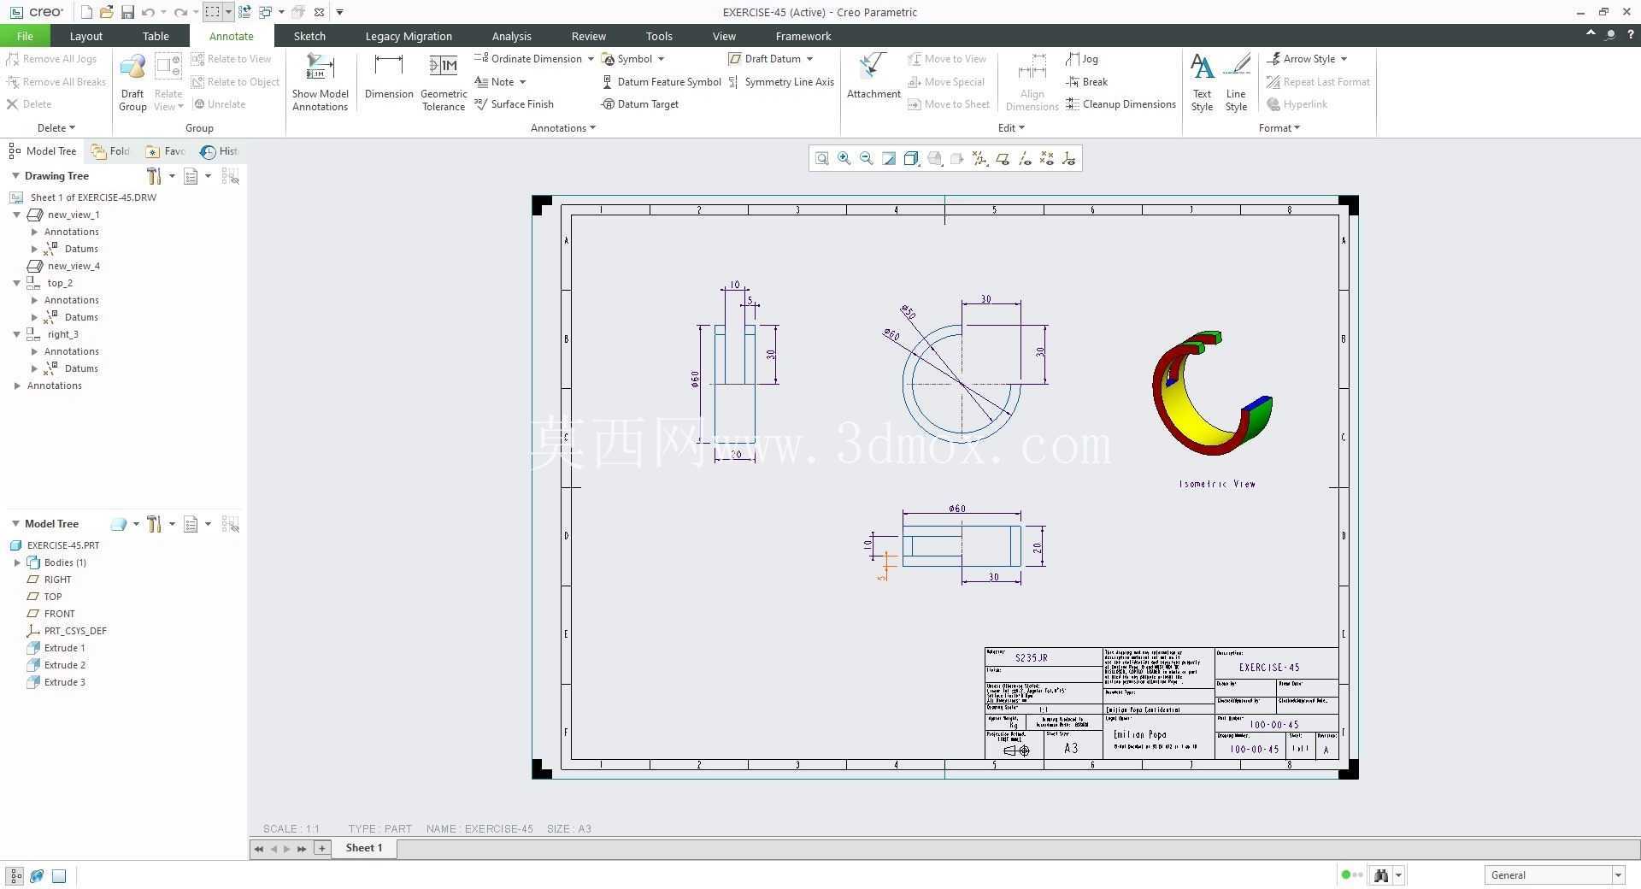
Task: Collapse the new_view_1 tree node
Action: (16, 215)
